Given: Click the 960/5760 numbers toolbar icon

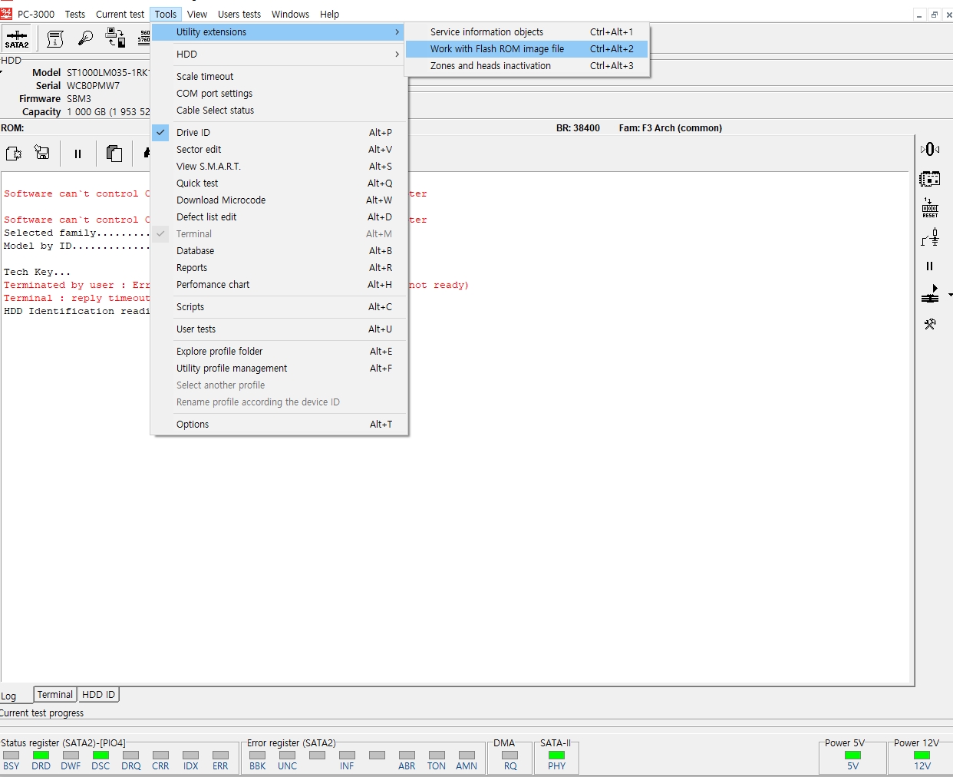Looking at the screenshot, I should point(143,38).
